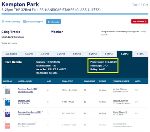This screenshot has height=132, width=150.
Task: Open the Cosmopolitan Queen purple silks image
Action: pyautogui.click(x=7, y=114)
